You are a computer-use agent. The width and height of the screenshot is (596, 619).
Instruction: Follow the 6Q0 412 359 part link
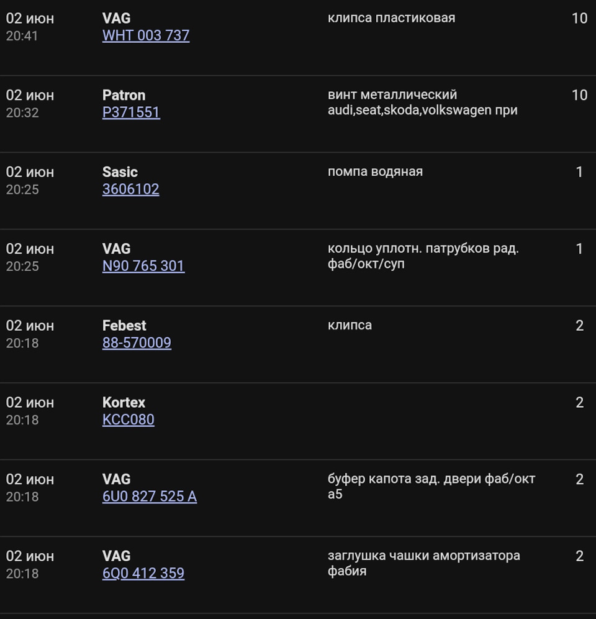[x=143, y=573]
